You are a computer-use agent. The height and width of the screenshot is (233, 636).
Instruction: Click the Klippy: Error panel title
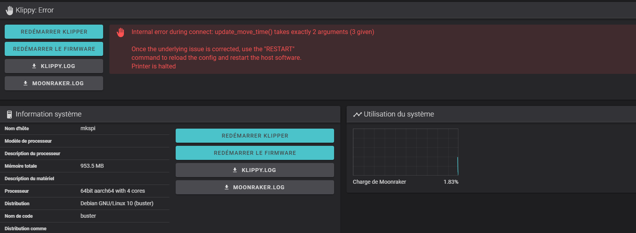[x=35, y=11]
